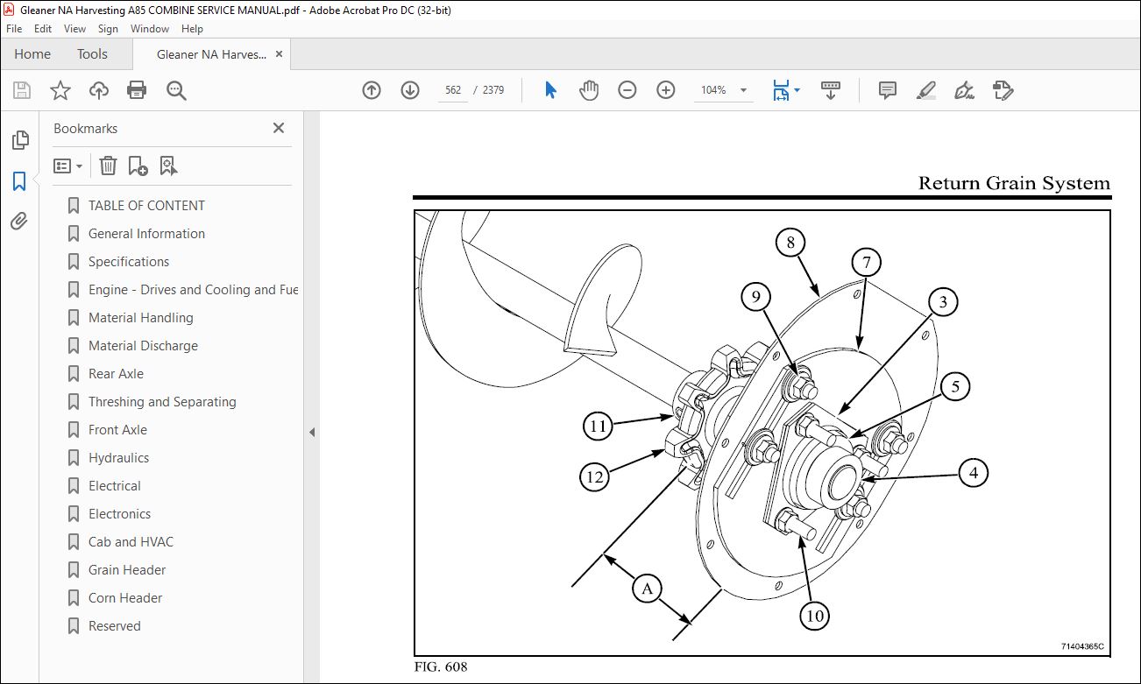
Task: Click the Find text magnifier icon
Action: click(176, 90)
